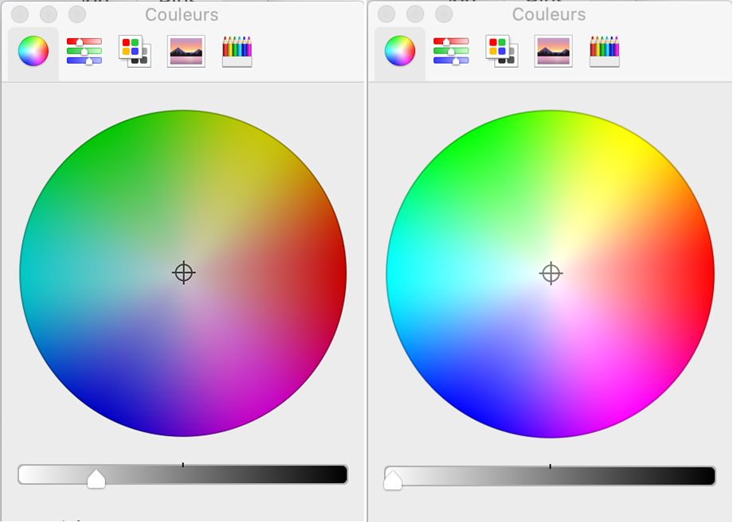The width and height of the screenshot is (733, 522).
Task: Pick dark blue on the left color wheel
Action: 107,406
